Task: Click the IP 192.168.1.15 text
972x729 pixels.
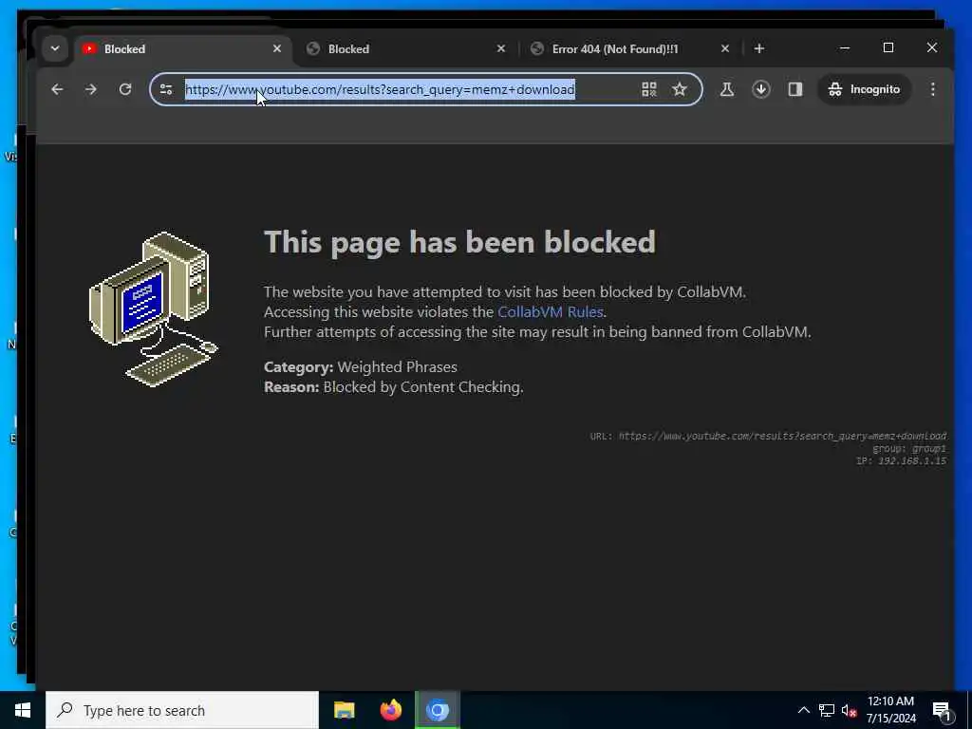Action: click(x=902, y=460)
